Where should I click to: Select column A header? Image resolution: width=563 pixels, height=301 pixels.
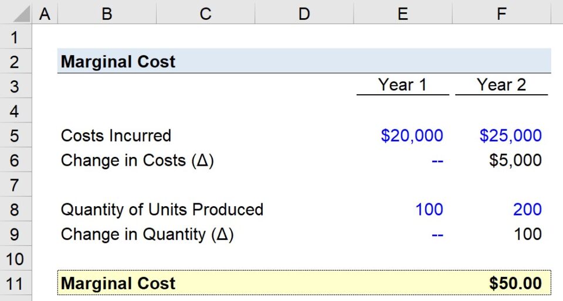click(x=45, y=13)
